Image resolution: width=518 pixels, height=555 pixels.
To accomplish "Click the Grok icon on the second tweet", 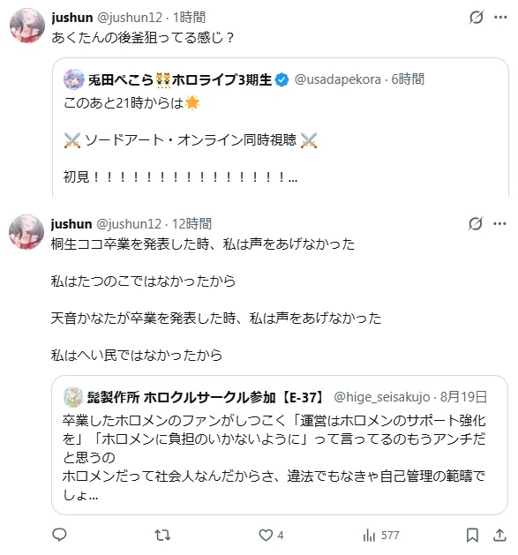I will tap(476, 224).
